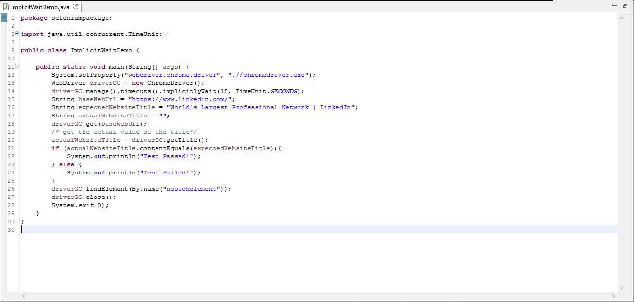This screenshot has height=302, width=634.
Task: Click the Java file icon on the editor tab
Action: pyautogui.click(x=5, y=7)
